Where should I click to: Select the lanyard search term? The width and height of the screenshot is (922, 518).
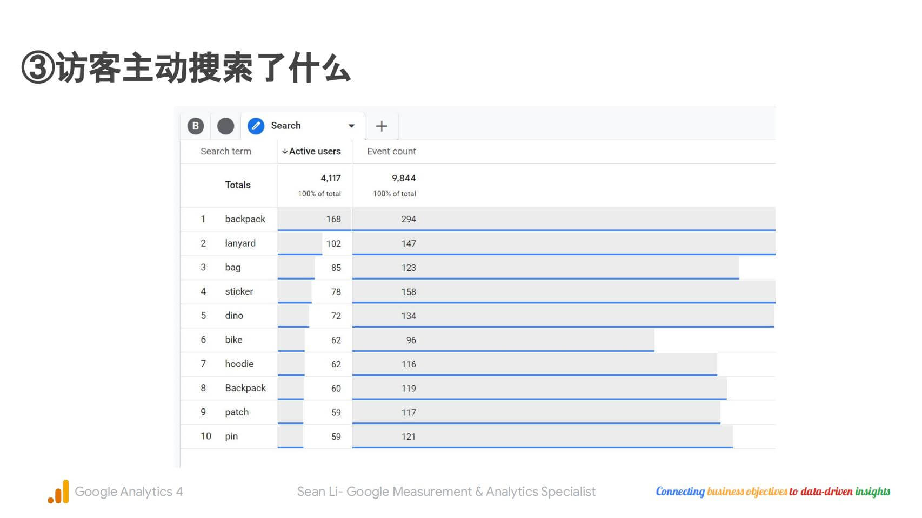click(x=240, y=243)
